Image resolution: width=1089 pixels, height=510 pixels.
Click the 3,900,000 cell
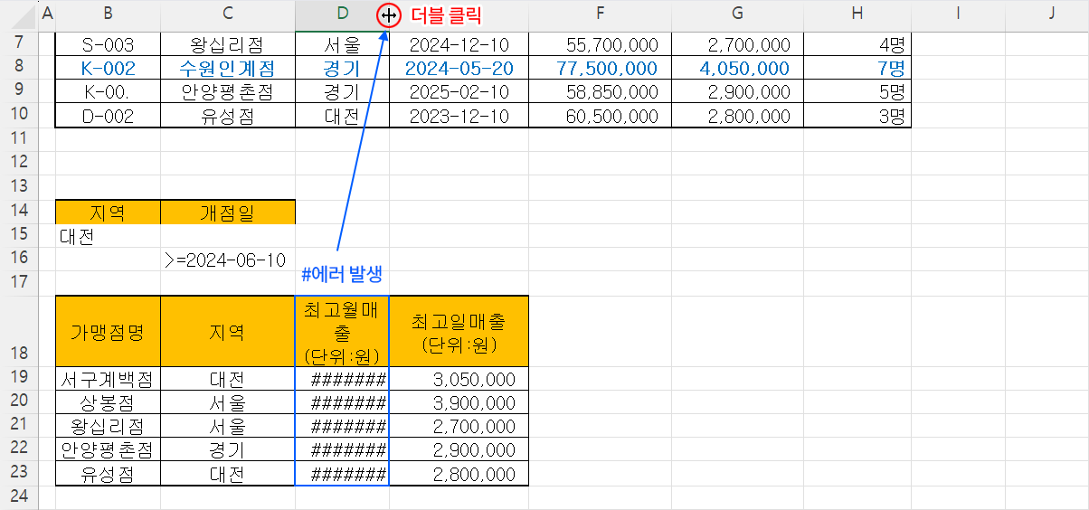[459, 402]
